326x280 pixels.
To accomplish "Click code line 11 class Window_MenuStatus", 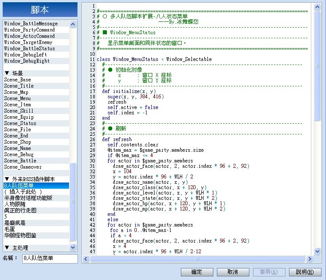I will pyautogui.click(x=154, y=59).
